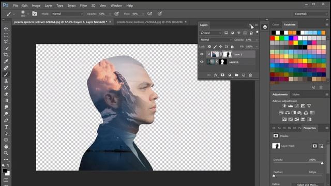Select the Eyedropper tool
Image resolution: width=331 pixels, height=186 pixels.
pos(6,61)
